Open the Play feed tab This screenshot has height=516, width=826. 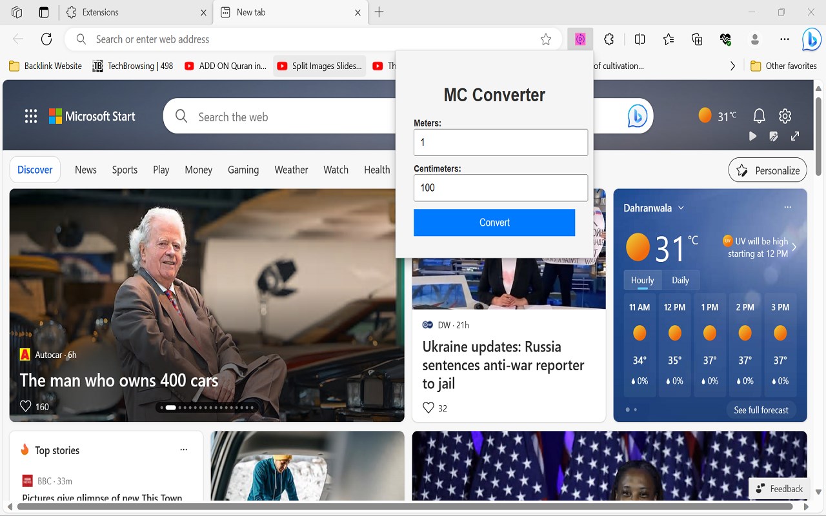161,170
